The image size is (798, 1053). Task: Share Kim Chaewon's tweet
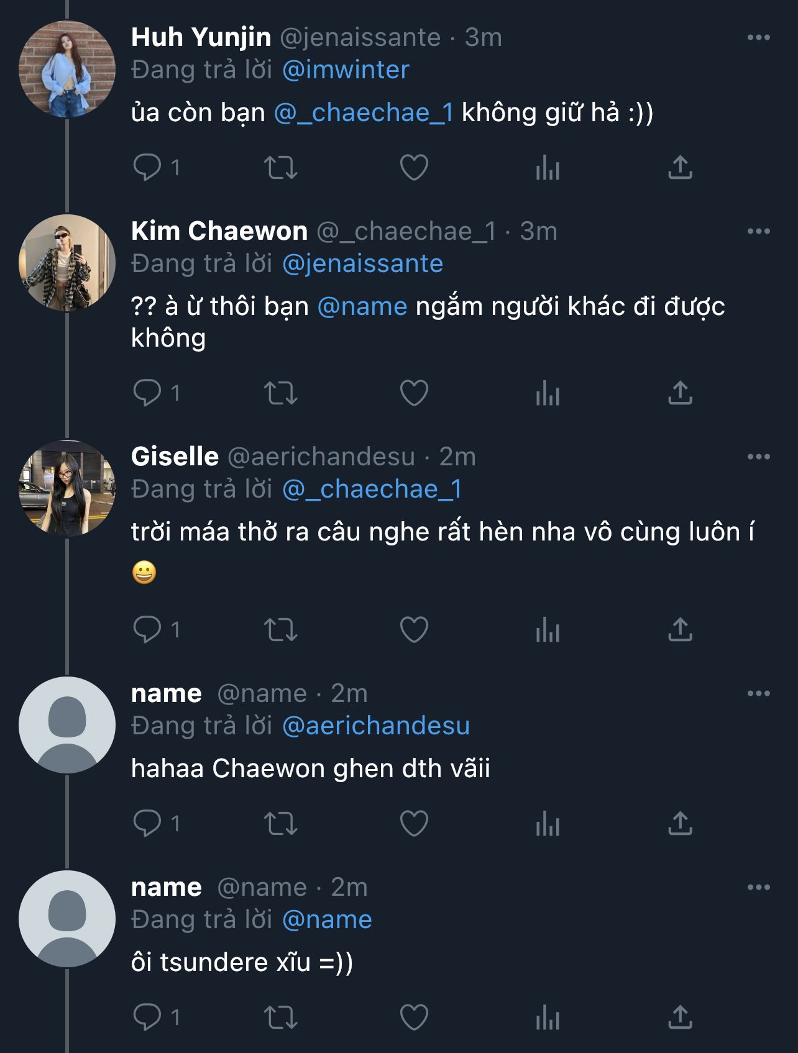tap(680, 393)
